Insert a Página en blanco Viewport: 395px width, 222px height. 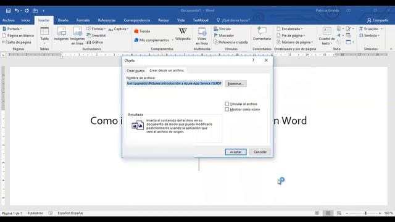click(18, 36)
